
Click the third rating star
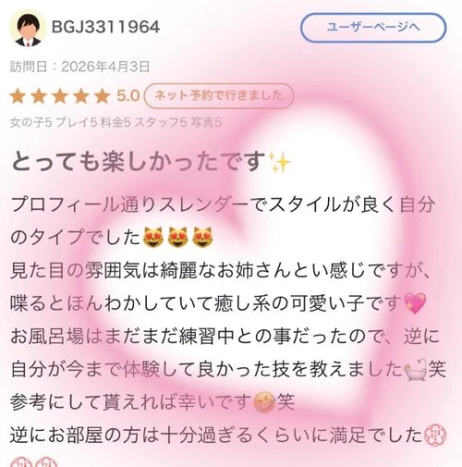60,96
